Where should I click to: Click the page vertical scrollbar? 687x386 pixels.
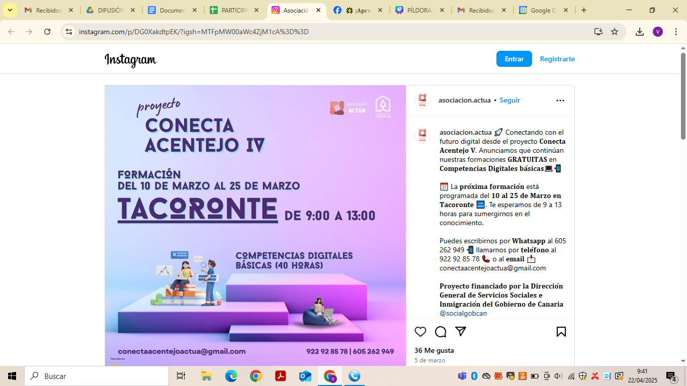[x=683, y=95]
